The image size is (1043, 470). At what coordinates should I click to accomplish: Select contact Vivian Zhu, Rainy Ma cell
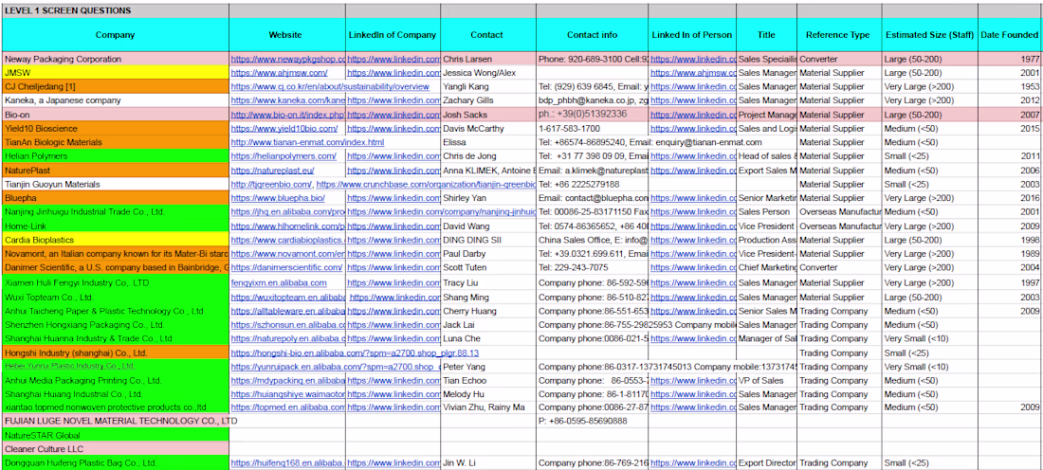(488, 407)
